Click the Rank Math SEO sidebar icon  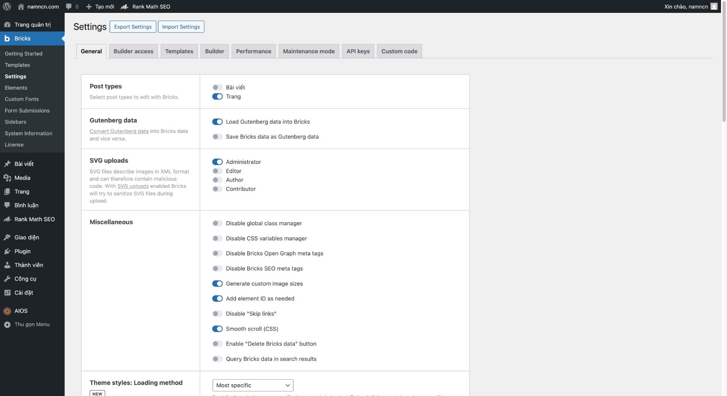pos(7,219)
